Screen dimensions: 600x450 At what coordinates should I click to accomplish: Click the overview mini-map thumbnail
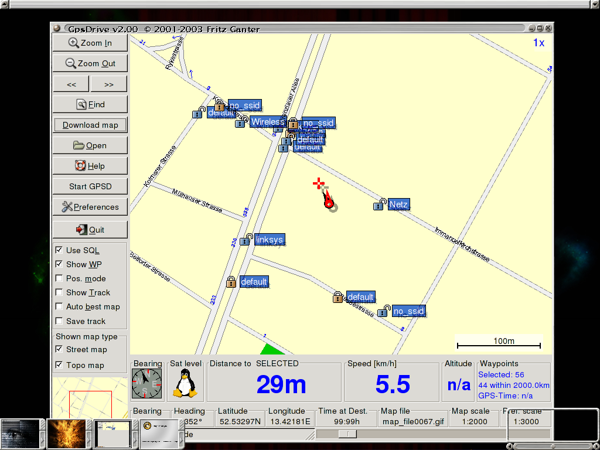(x=90, y=398)
